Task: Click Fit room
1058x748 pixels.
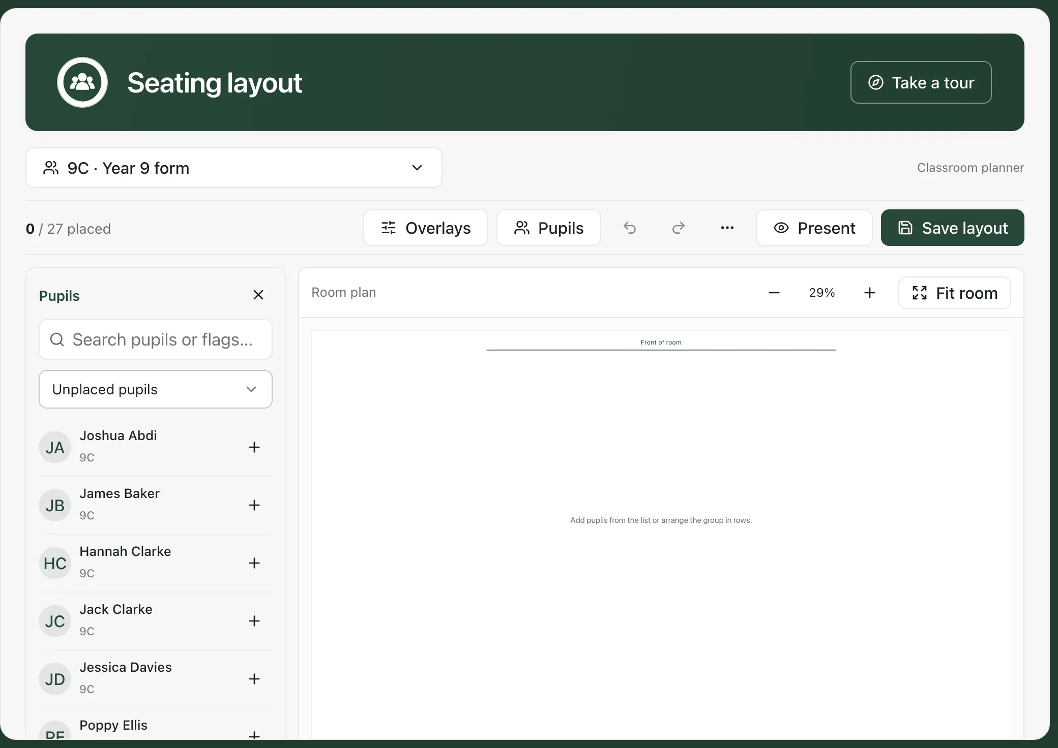Action: tap(955, 293)
